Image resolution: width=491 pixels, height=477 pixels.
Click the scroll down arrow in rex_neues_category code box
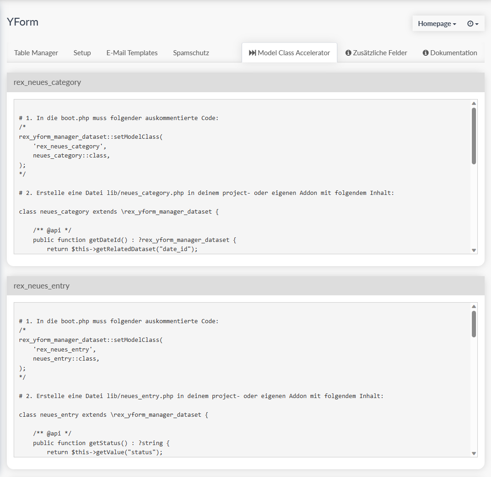pyautogui.click(x=474, y=250)
